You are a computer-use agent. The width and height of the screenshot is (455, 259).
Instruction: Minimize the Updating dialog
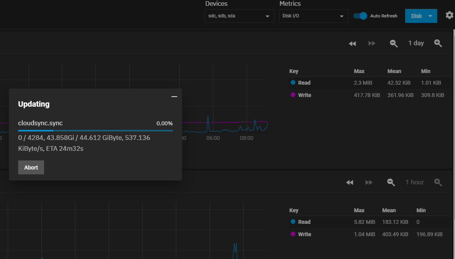click(x=174, y=97)
